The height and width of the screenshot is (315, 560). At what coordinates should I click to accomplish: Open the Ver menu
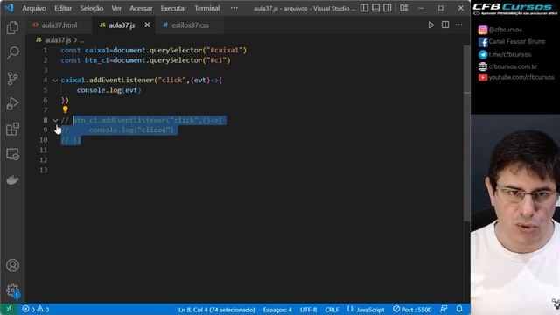click(116, 8)
